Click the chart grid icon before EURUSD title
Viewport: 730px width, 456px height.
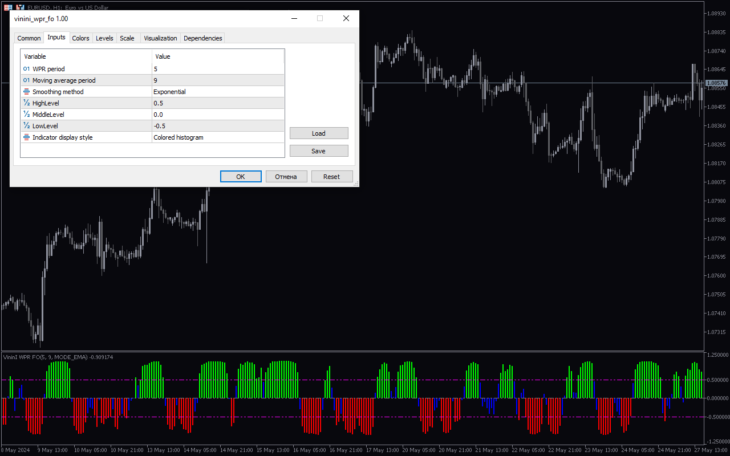pos(8,7)
